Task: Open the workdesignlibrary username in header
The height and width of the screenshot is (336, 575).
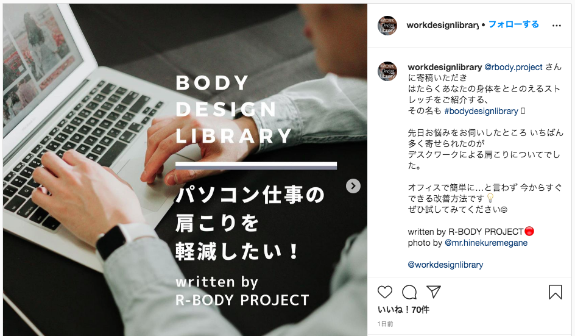Action: tap(443, 25)
